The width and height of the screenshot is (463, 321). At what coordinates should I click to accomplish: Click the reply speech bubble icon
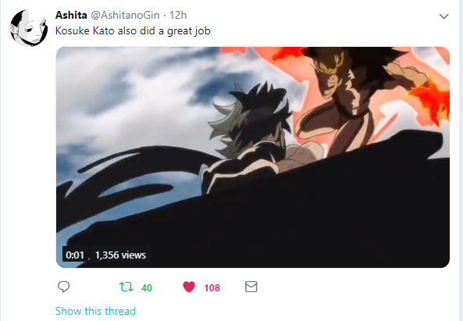(x=63, y=287)
